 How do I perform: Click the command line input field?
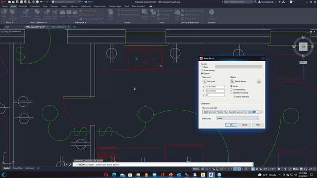tap(163, 165)
